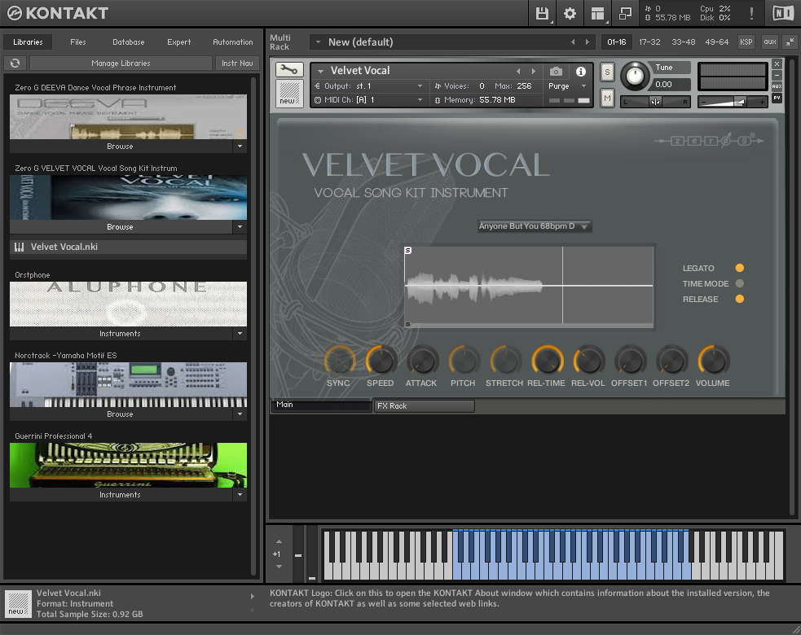Expand the Velvet Vocal library options arrow

pyautogui.click(x=240, y=226)
